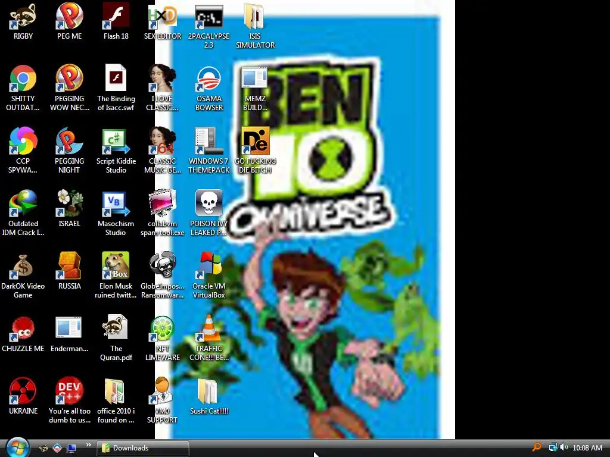Viewport: 610px width, 457px height.
Task: Open the volume speaker tray icon
Action: [x=564, y=447]
